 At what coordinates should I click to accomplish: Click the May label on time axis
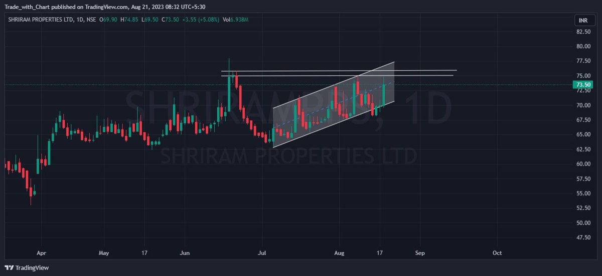(x=104, y=253)
